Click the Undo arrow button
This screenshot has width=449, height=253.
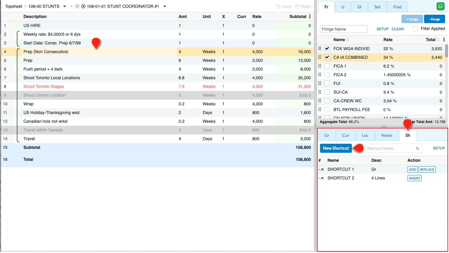coord(284,6)
